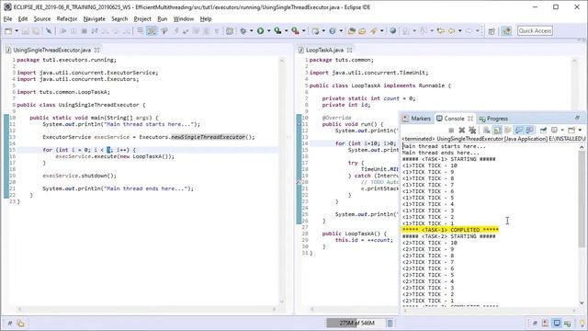Click the Pin Console icon

click(543, 131)
